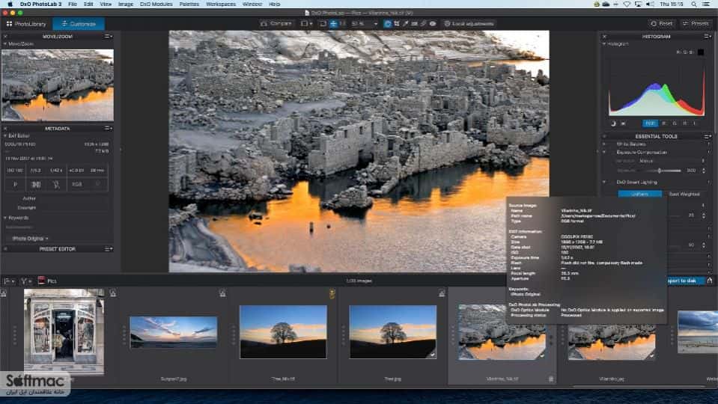This screenshot has width=718, height=404.
Task: Select the Repair tool icon
Action: coord(424,23)
